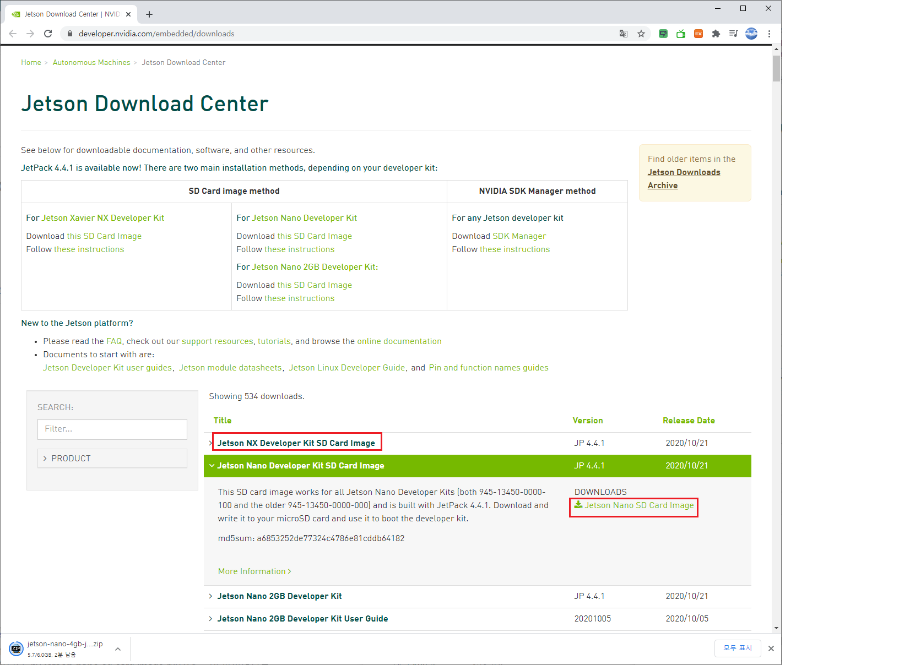This screenshot has height=665, width=899.
Task: Open the Jetson Nano 2GB Developer Kit link
Action: coord(314,267)
